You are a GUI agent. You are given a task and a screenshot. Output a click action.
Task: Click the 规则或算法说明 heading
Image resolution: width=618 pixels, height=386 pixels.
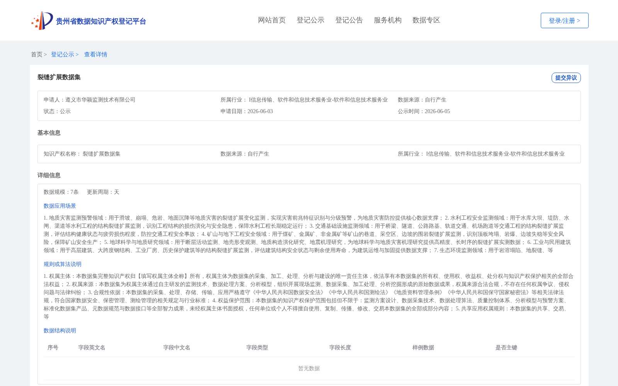pos(63,264)
